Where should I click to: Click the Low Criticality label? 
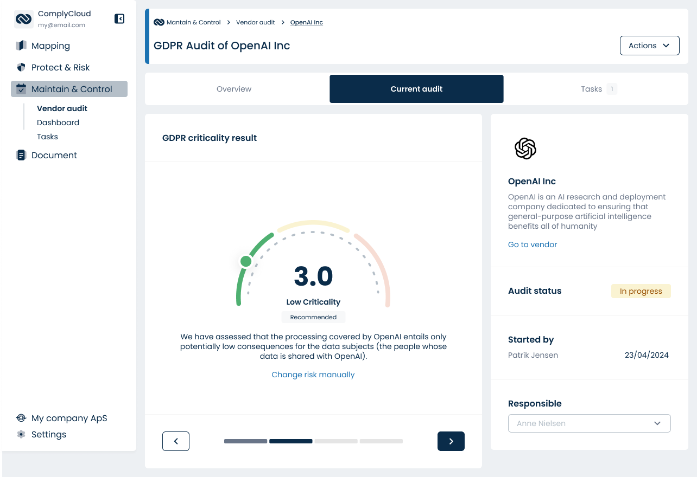click(313, 302)
